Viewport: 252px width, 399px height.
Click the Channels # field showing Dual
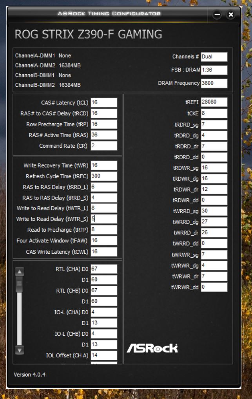[214, 57]
